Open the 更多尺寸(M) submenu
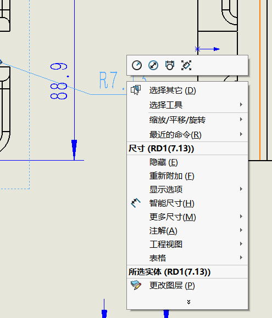The image size is (272, 318). click(187, 217)
